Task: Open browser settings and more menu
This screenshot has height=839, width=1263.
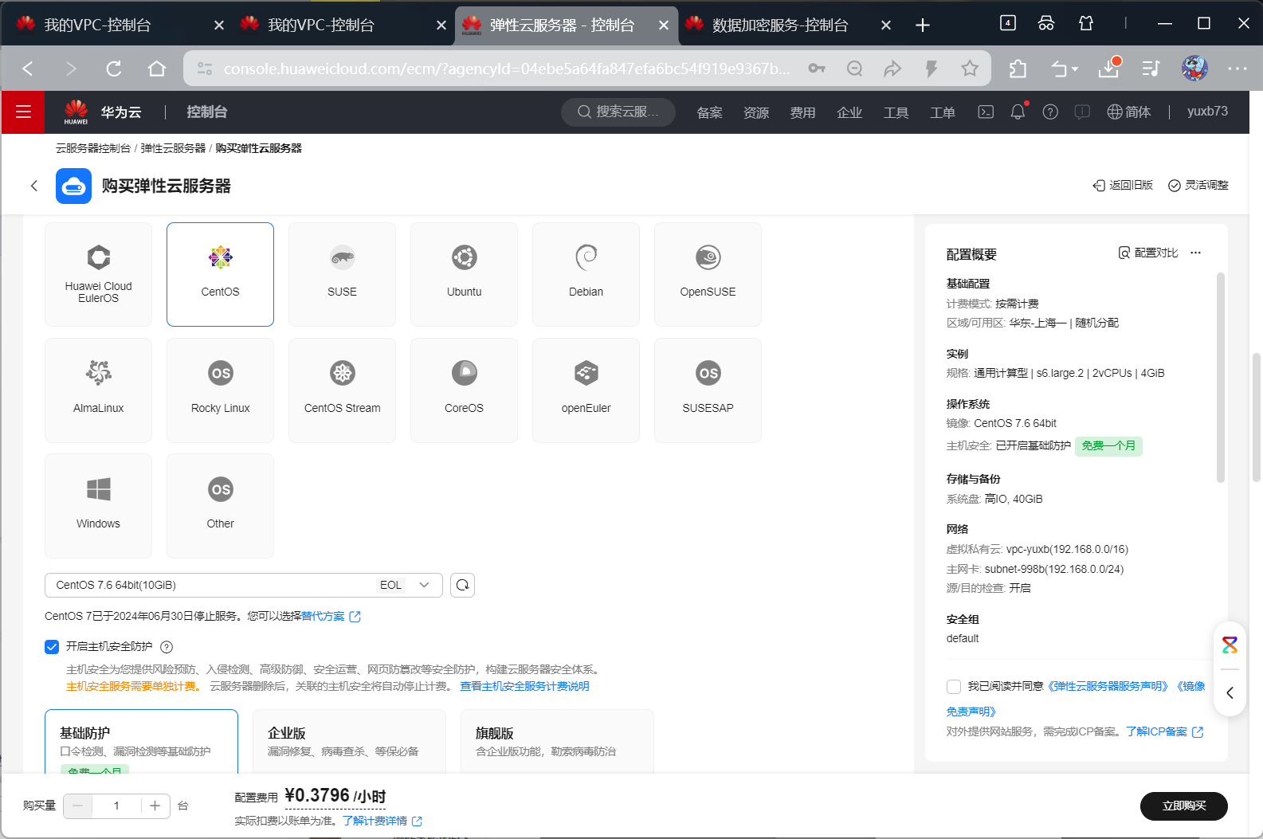Action: pyautogui.click(x=1237, y=69)
